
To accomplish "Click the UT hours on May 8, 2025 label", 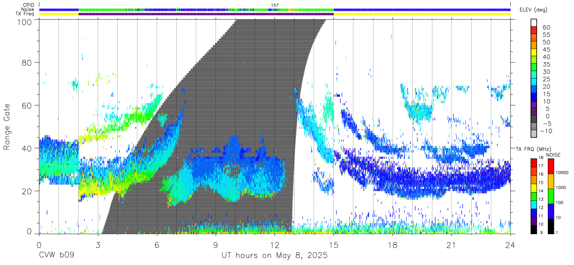I will coord(274,256).
